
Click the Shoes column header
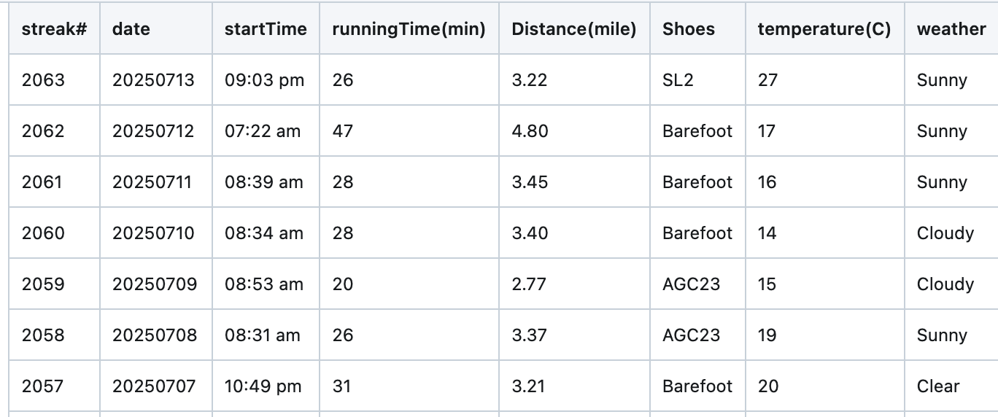click(689, 29)
